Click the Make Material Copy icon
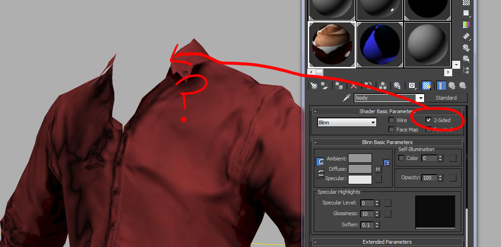Viewport: 501px width, 247px height. point(368,86)
